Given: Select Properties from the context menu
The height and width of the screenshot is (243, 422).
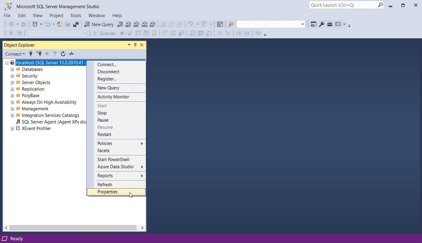Looking at the screenshot, I should coord(108,192).
